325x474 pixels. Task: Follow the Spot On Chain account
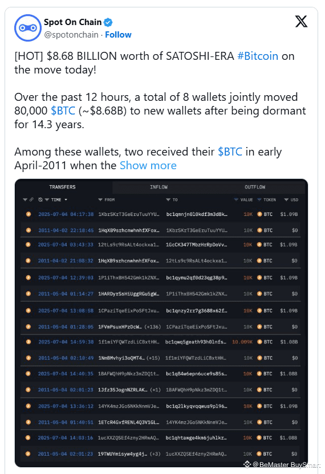[x=118, y=35]
